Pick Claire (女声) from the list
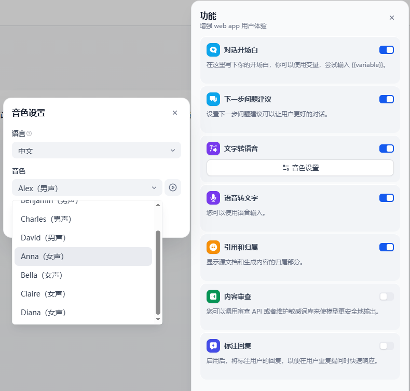Screen dimensions: 410x391 [x=83, y=294]
